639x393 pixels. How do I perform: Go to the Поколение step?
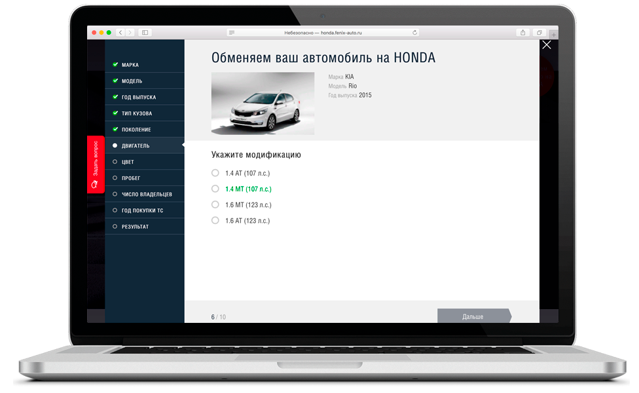tap(145, 129)
